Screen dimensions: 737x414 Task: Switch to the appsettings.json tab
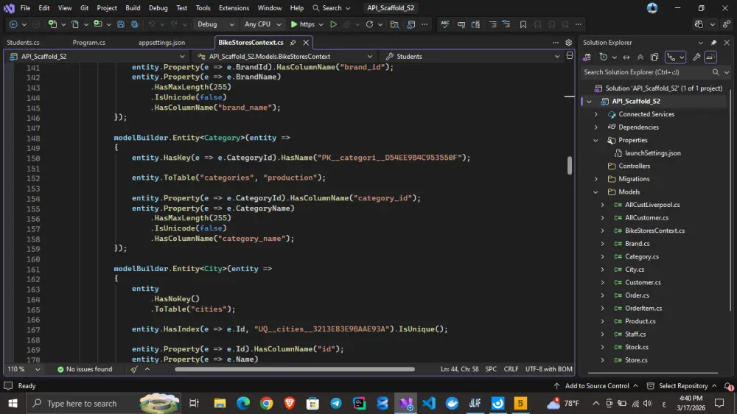tap(161, 42)
